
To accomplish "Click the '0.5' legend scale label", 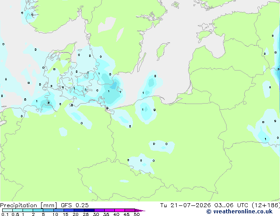I will [15, 214].
